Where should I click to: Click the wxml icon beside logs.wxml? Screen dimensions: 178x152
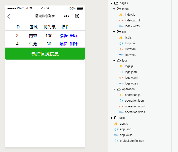[121, 78]
